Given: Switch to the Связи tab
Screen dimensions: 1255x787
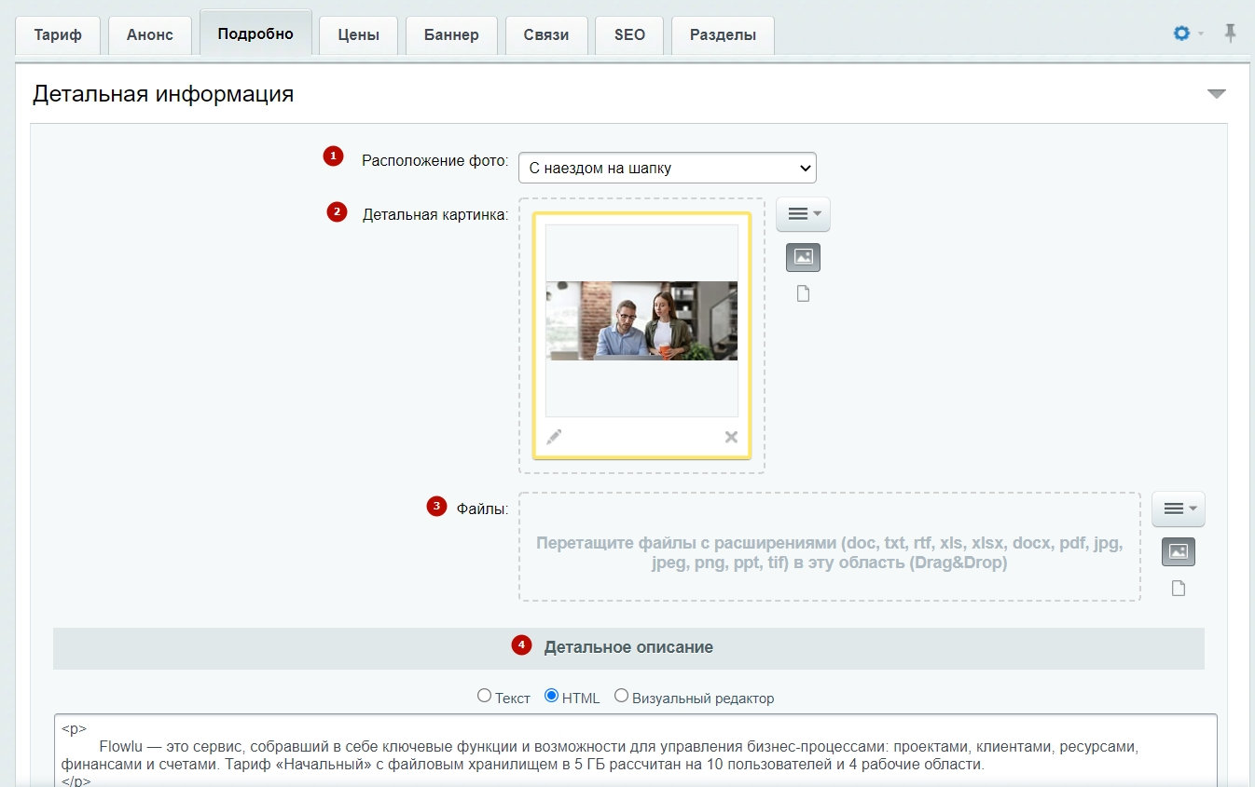Looking at the screenshot, I should click(x=546, y=35).
